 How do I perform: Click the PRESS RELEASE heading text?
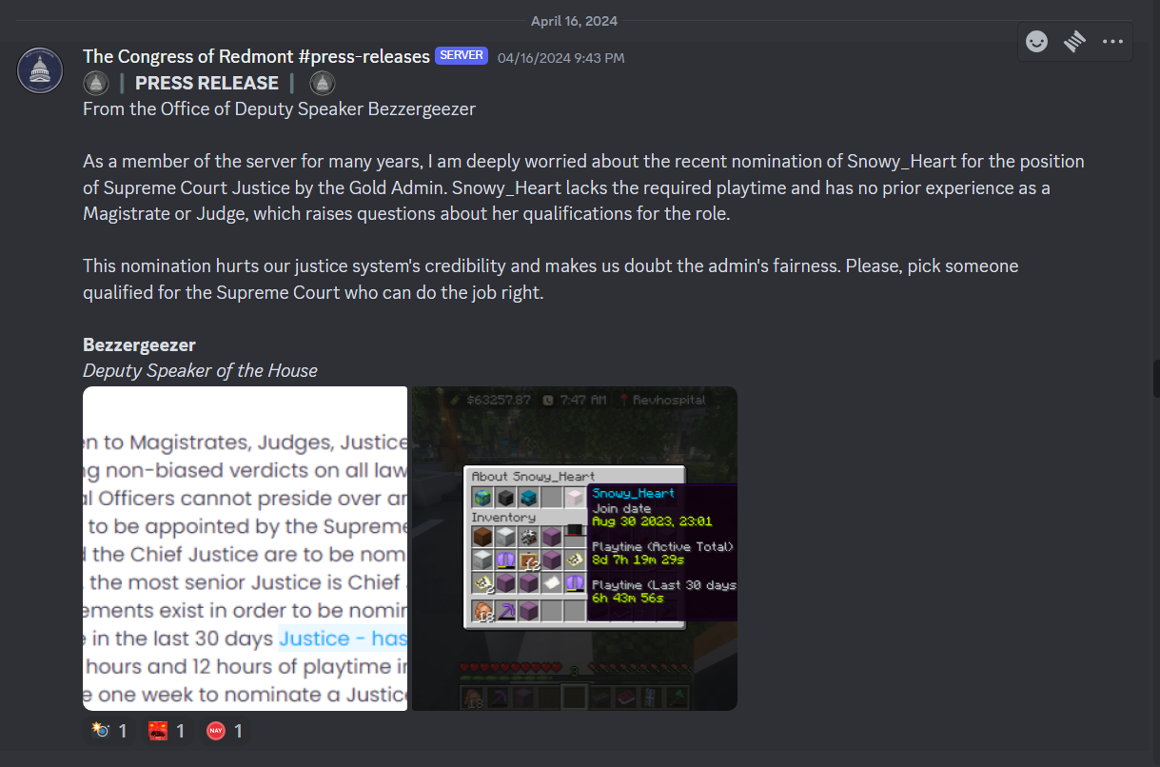tap(207, 83)
